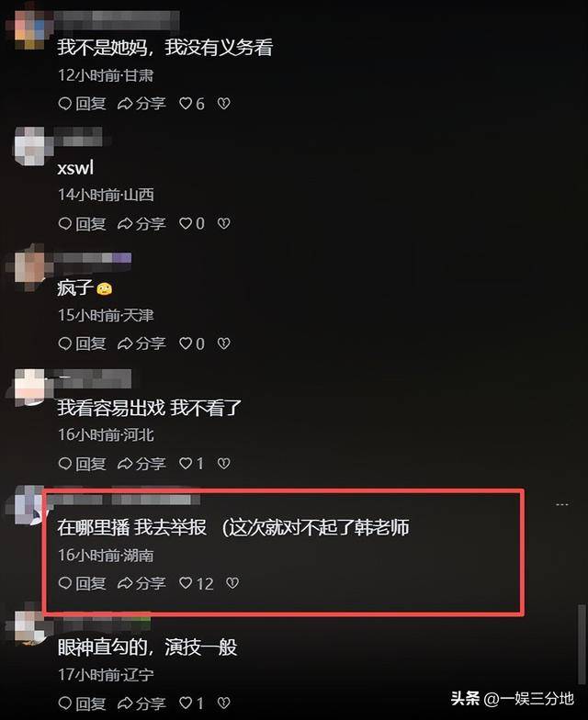
Task: Reply to the Hunan 举报 comment
Action: tap(83, 583)
